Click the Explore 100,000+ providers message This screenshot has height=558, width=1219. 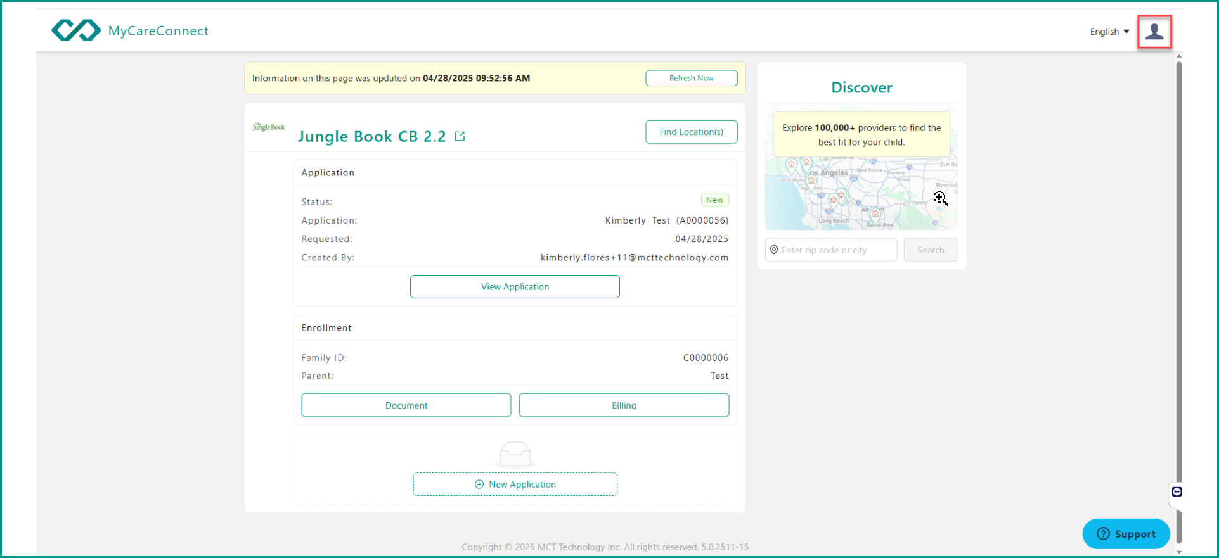[861, 135]
